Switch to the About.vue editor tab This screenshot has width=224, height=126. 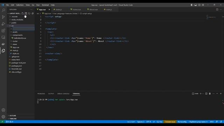[x=93, y=9]
